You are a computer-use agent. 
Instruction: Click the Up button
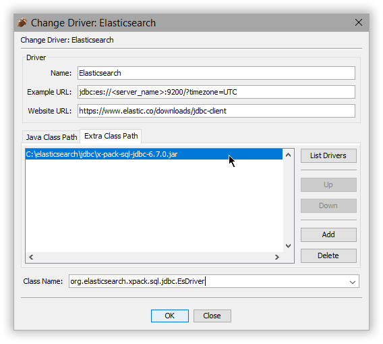pyautogui.click(x=328, y=185)
